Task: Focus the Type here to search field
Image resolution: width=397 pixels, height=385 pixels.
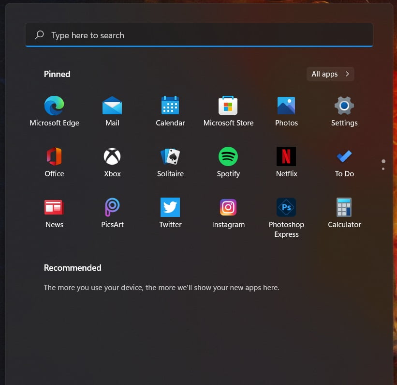Action: (199, 35)
